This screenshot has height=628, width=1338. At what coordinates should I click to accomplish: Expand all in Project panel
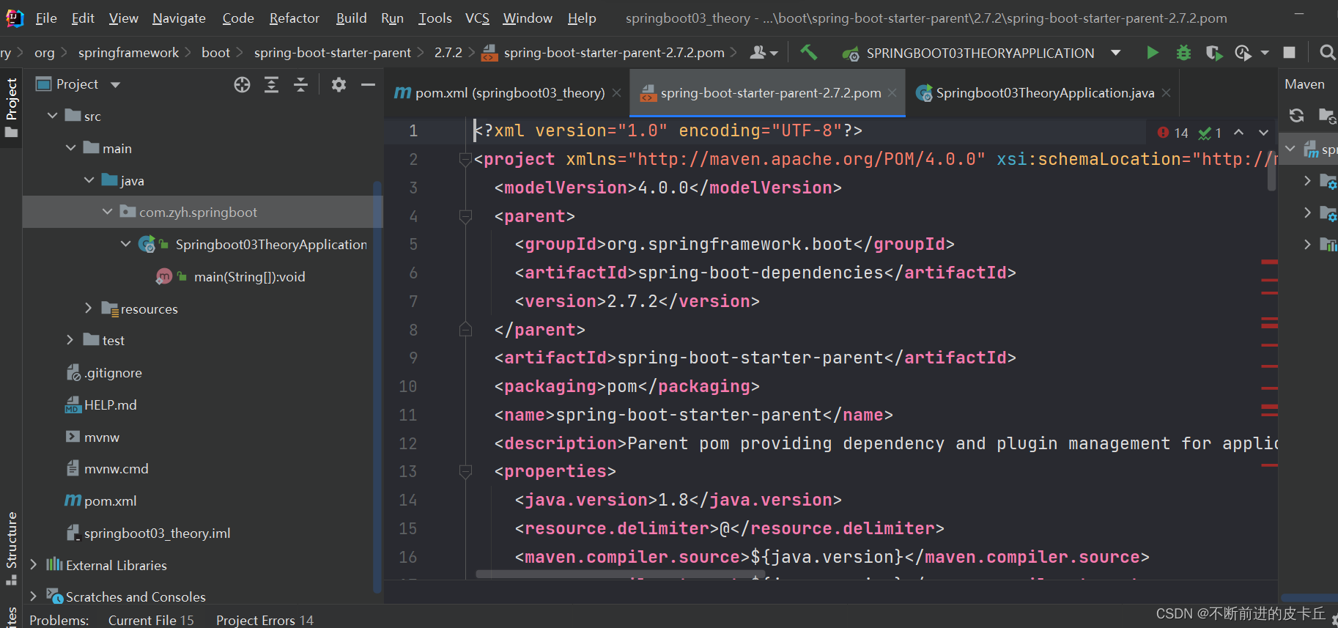(272, 85)
